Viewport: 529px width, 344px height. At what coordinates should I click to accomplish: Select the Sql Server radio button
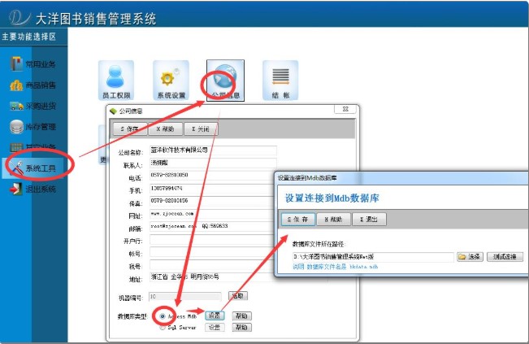pos(163,328)
